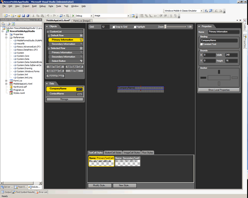Image resolution: width=248 pixels, height=198 pixels.
Task: Expand the Form1.cs tree node
Action: pos(6,81)
